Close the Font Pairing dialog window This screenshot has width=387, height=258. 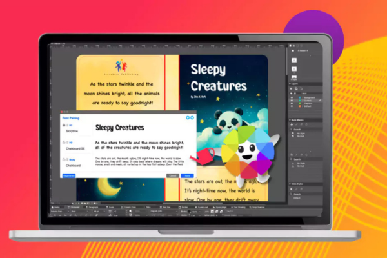62,112
